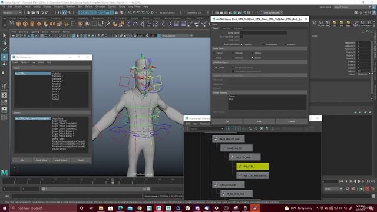The width and height of the screenshot is (377, 212).
Task: Click the Long name input field
Action: click(263, 33)
